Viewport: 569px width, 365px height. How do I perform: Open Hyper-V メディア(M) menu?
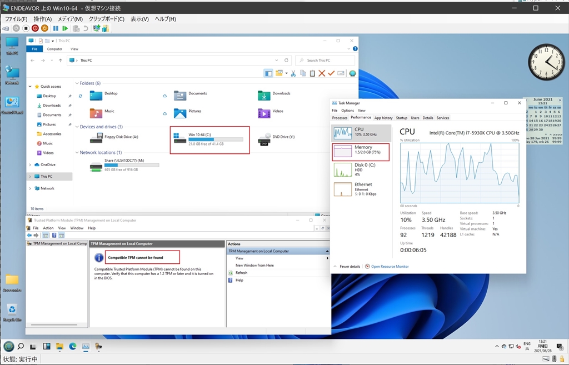(70, 19)
